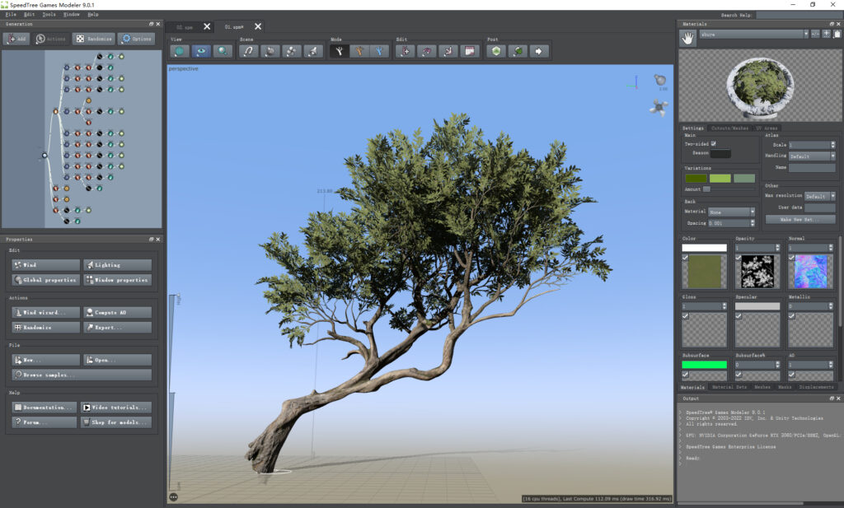Click the wind fan icon in Scene toolbar
The image size is (844, 508).
[292, 51]
